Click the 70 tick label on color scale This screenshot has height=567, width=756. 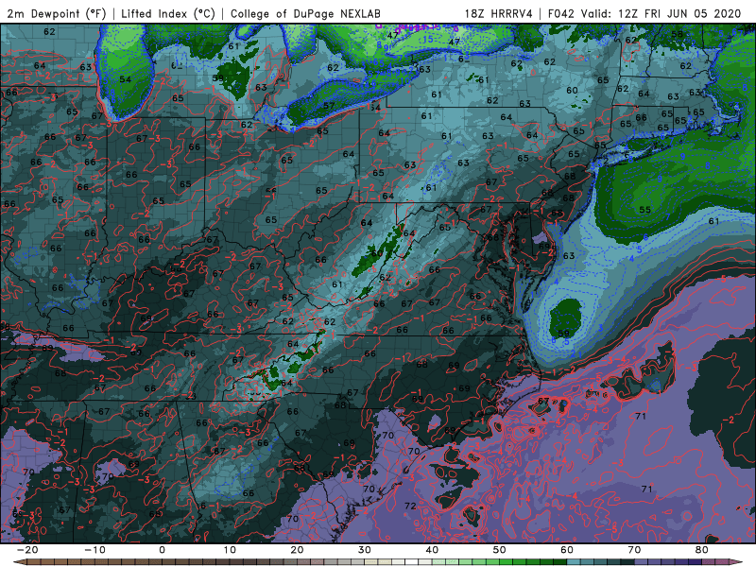pos(634,550)
